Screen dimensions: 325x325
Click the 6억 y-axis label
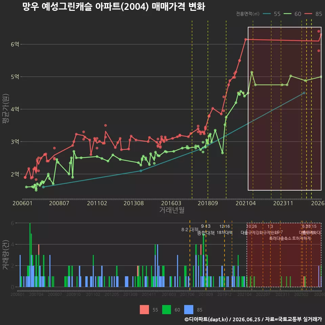pyautogui.click(x=15, y=44)
